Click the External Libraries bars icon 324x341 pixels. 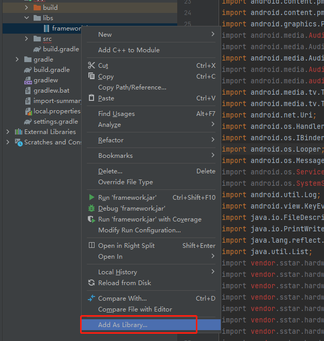pos(19,132)
